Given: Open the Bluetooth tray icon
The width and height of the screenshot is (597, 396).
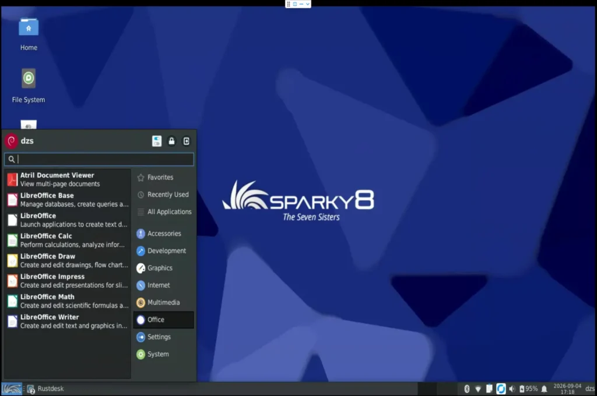Looking at the screenshot, I should pos(467,389).
